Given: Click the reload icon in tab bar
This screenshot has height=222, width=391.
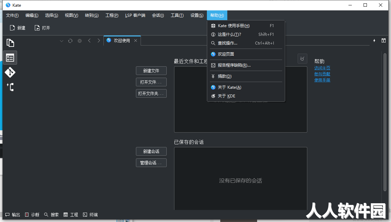Looking at the screenshot, I should click(x=70, y=41).
